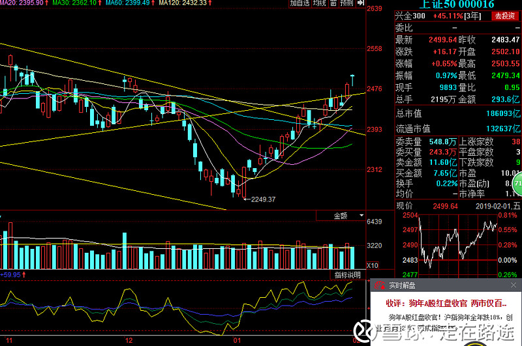
Task: Click the 最新 2499.64 latest price value
Action: coord(442,40)
